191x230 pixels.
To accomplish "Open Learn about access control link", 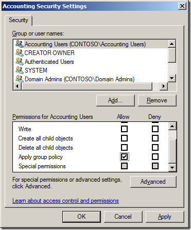I will coord(65,201).
